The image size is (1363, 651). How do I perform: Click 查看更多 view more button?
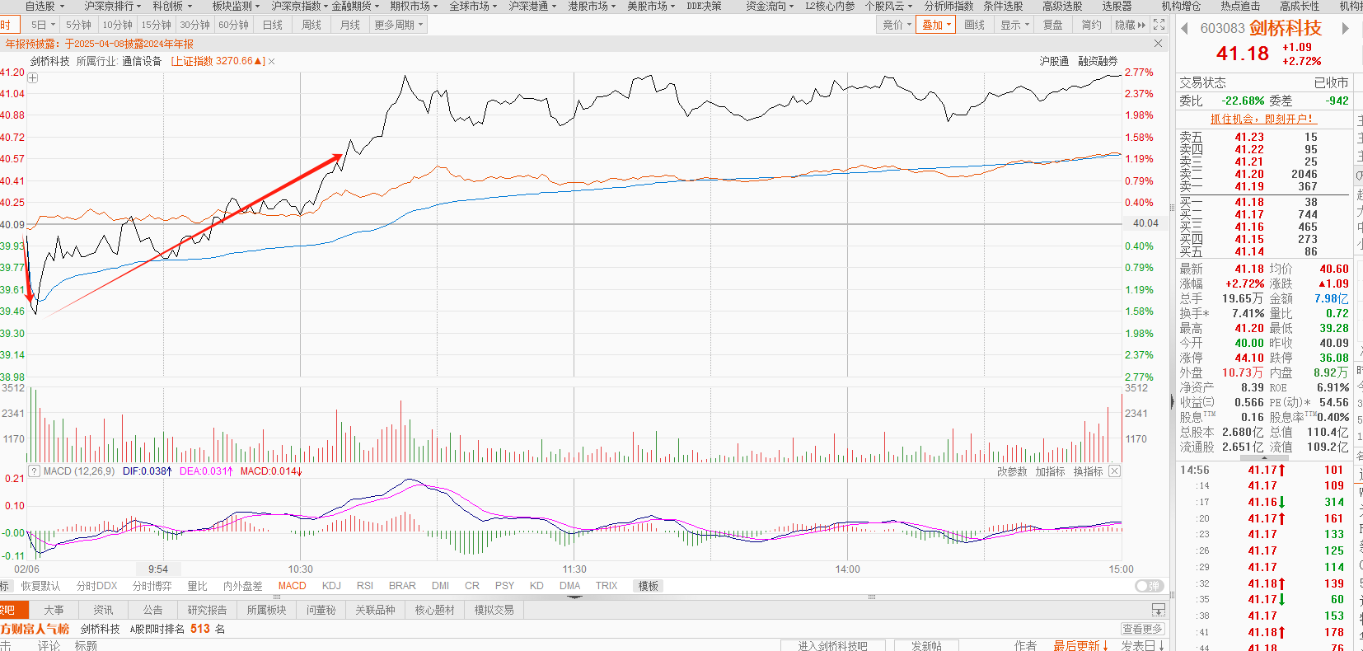pyautogui.click(x=1142, y=629)
